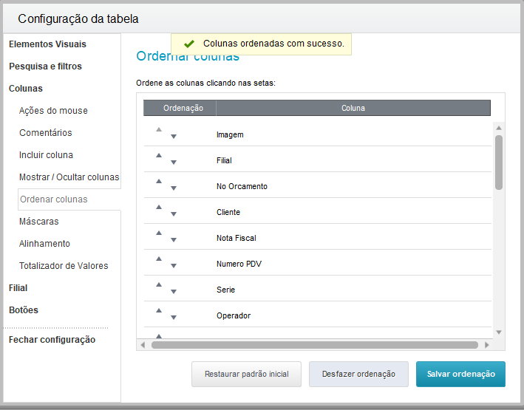524x410 pixels.
Task: Move Serie column down with arrow
Action: click(174, 291)
